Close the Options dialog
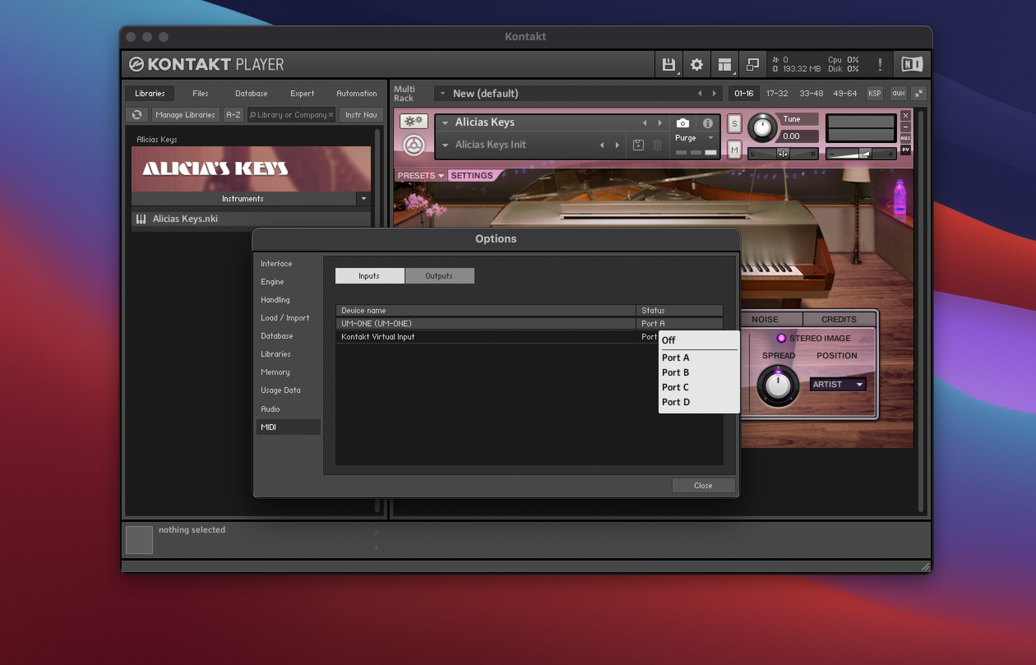 pos(703,486)
